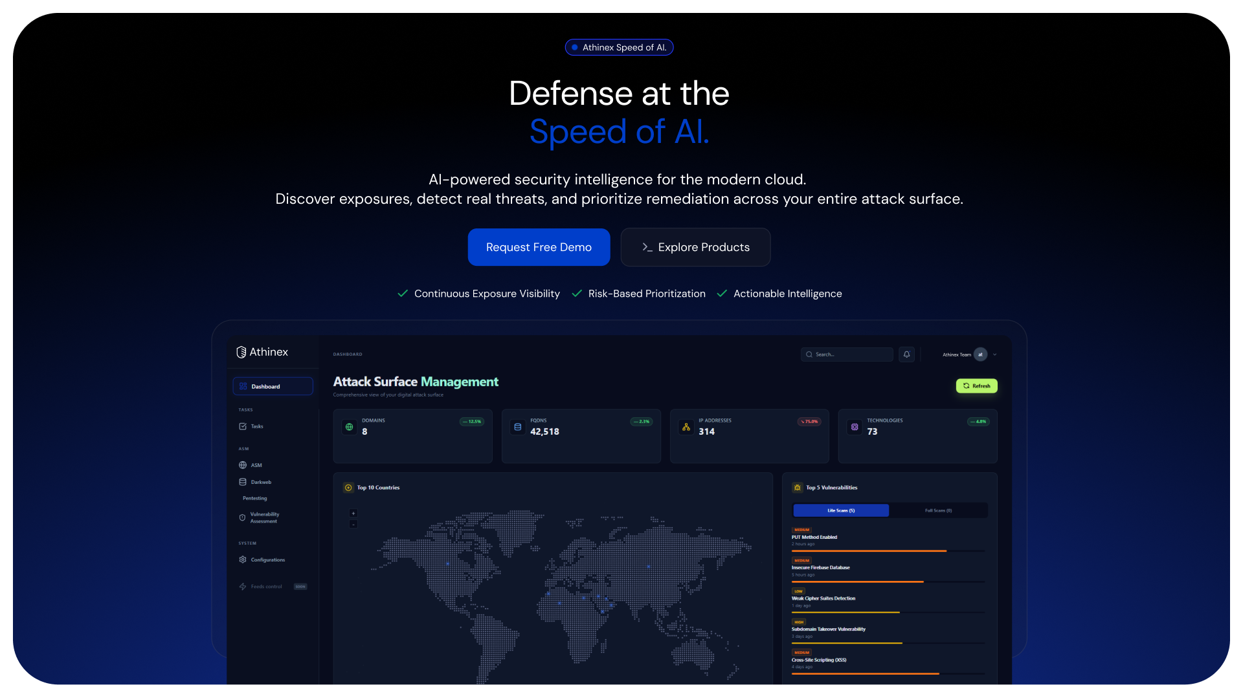Click the checkmark beside Risk-Based Prioritization

(x=577, y=294)
